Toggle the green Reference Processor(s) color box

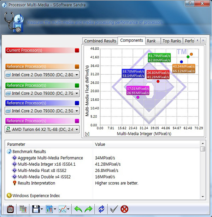(x=77, y=85)
